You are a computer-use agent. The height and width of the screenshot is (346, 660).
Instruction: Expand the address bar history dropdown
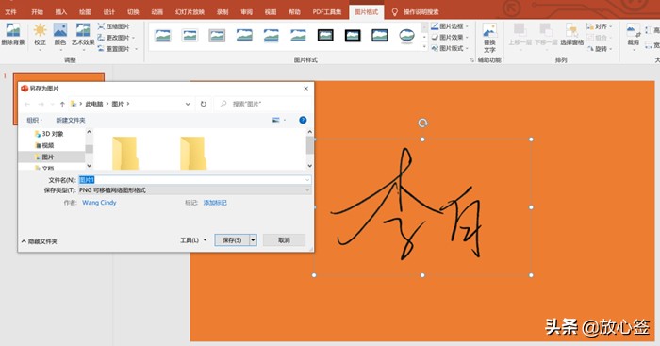(x=188, y=104)
